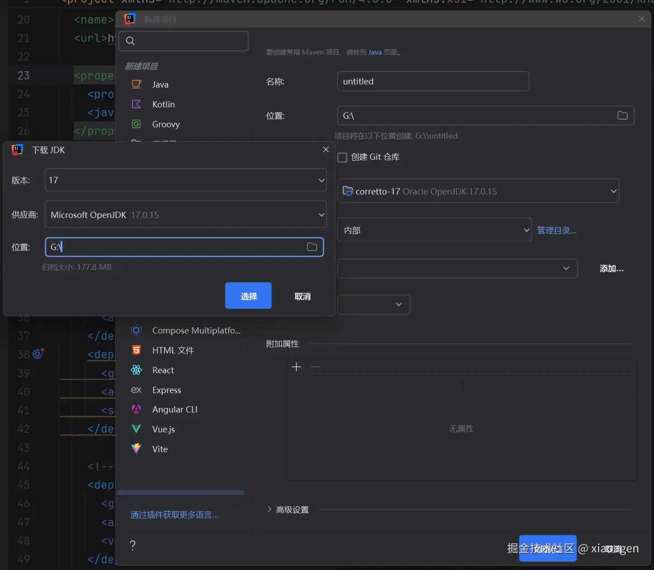Close the 下载 JDK dialog
Image resolution: width=654 pixels, height=570 pixels.
tap(326, 149)
